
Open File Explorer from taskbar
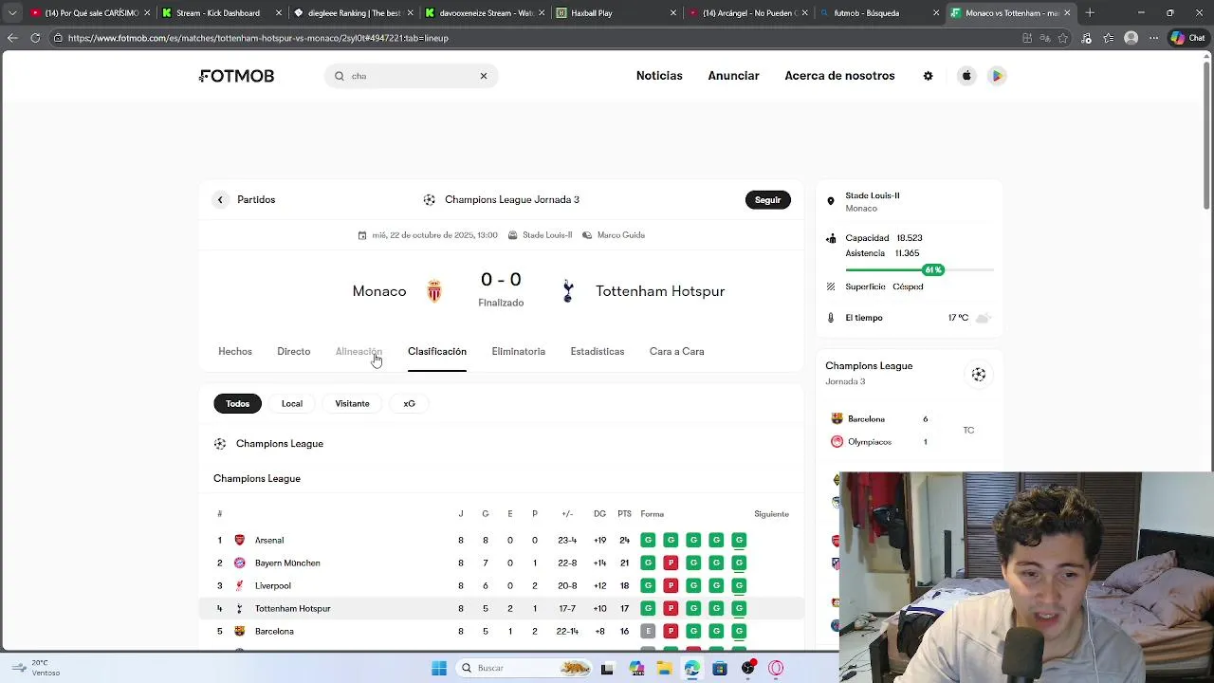pos(665,668)
